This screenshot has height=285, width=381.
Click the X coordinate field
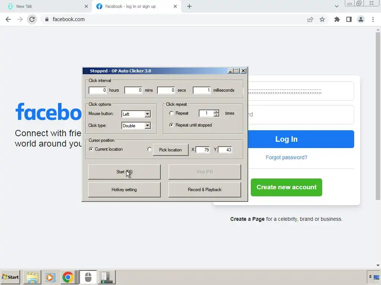pos(202,150)
